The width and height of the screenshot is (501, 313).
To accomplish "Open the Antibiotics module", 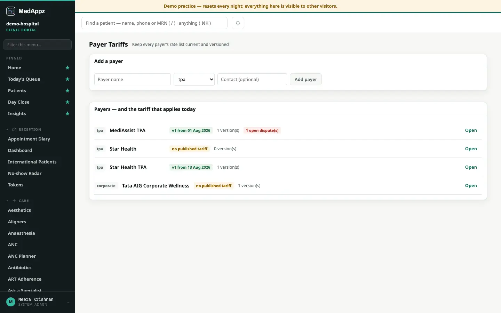I will click(20, 268).
